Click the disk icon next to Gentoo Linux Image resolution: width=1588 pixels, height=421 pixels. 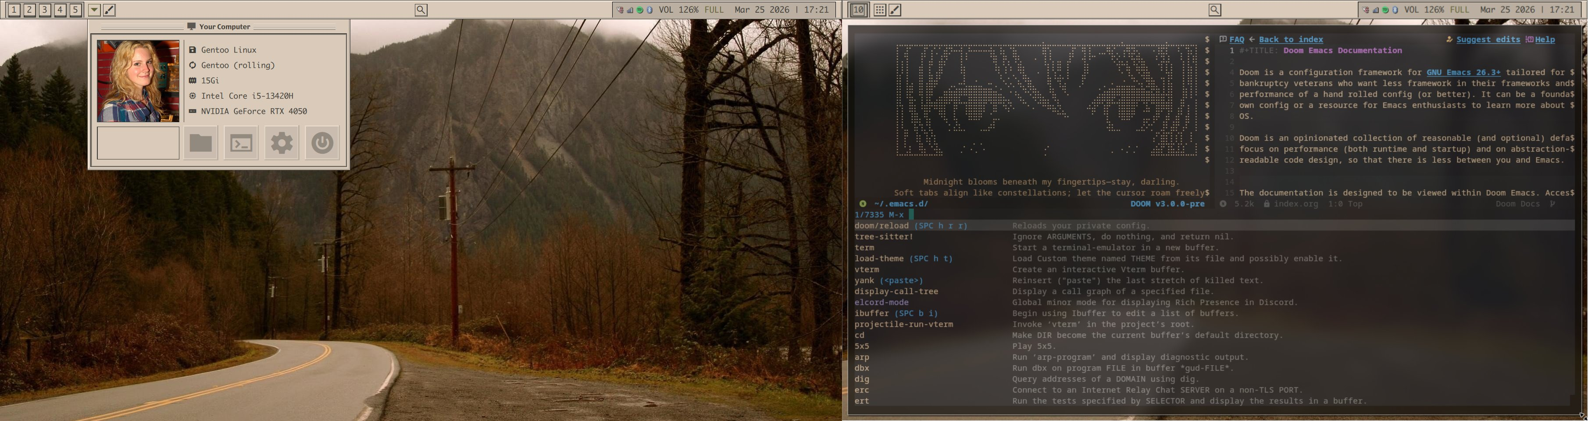pyautogui.click(x=193, y=50)
